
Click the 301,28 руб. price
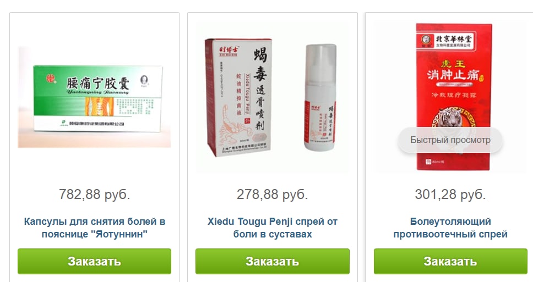point(450,195)
